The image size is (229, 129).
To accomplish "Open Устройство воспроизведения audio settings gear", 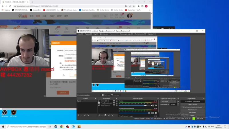I will [x=156, y=113].
